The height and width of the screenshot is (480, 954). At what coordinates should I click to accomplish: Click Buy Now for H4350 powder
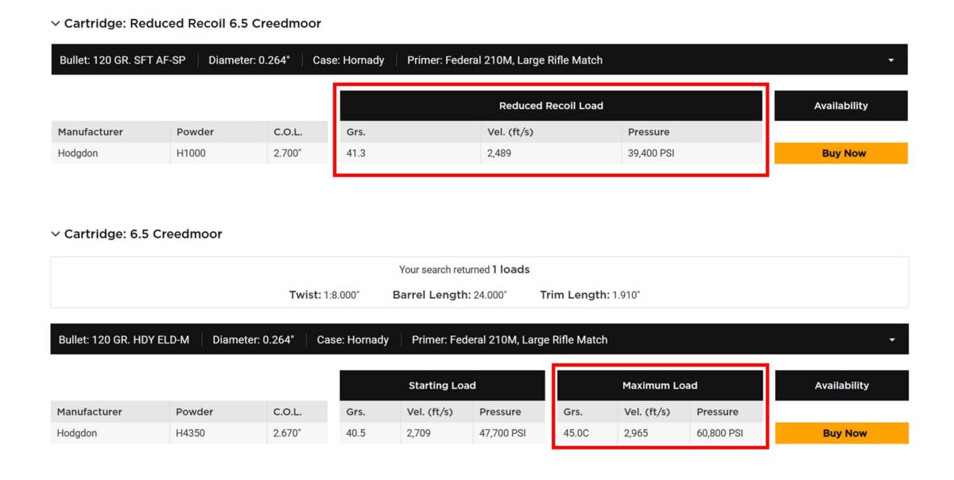click(x=842, y=433)
